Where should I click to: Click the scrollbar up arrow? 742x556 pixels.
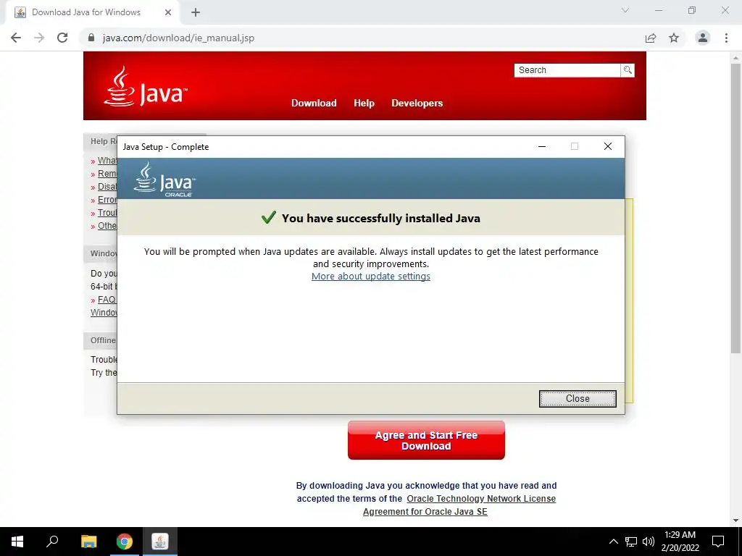click(735, 58)
